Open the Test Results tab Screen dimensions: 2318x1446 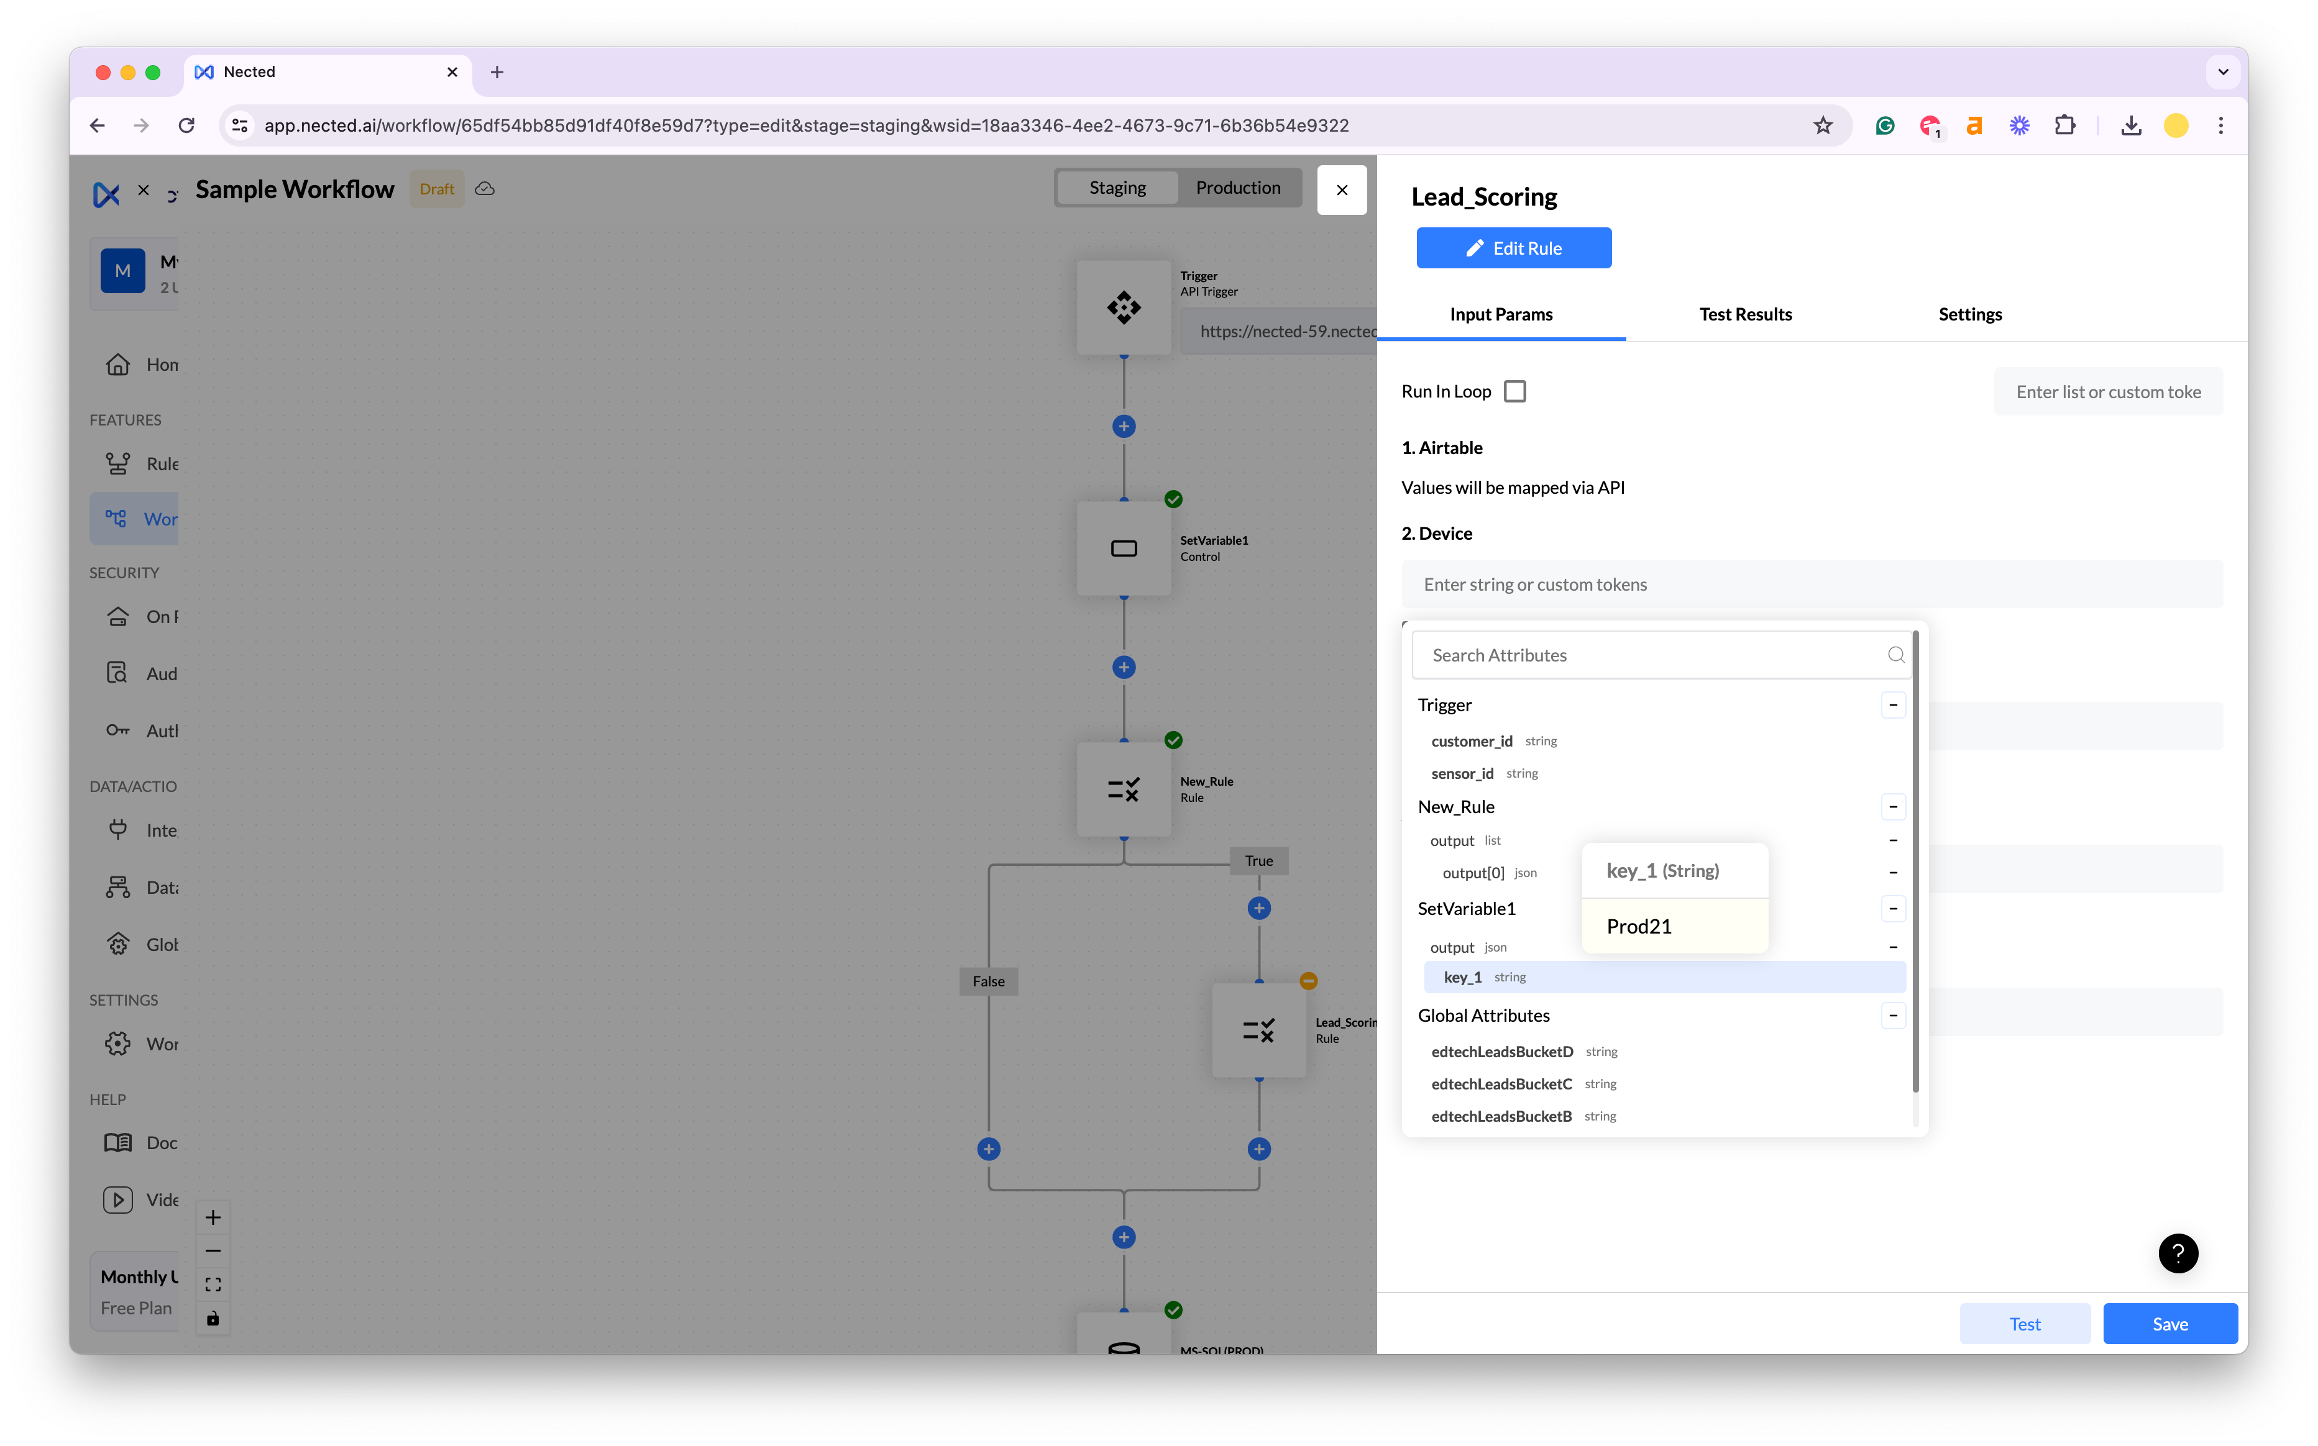(x=1745, y=314)
